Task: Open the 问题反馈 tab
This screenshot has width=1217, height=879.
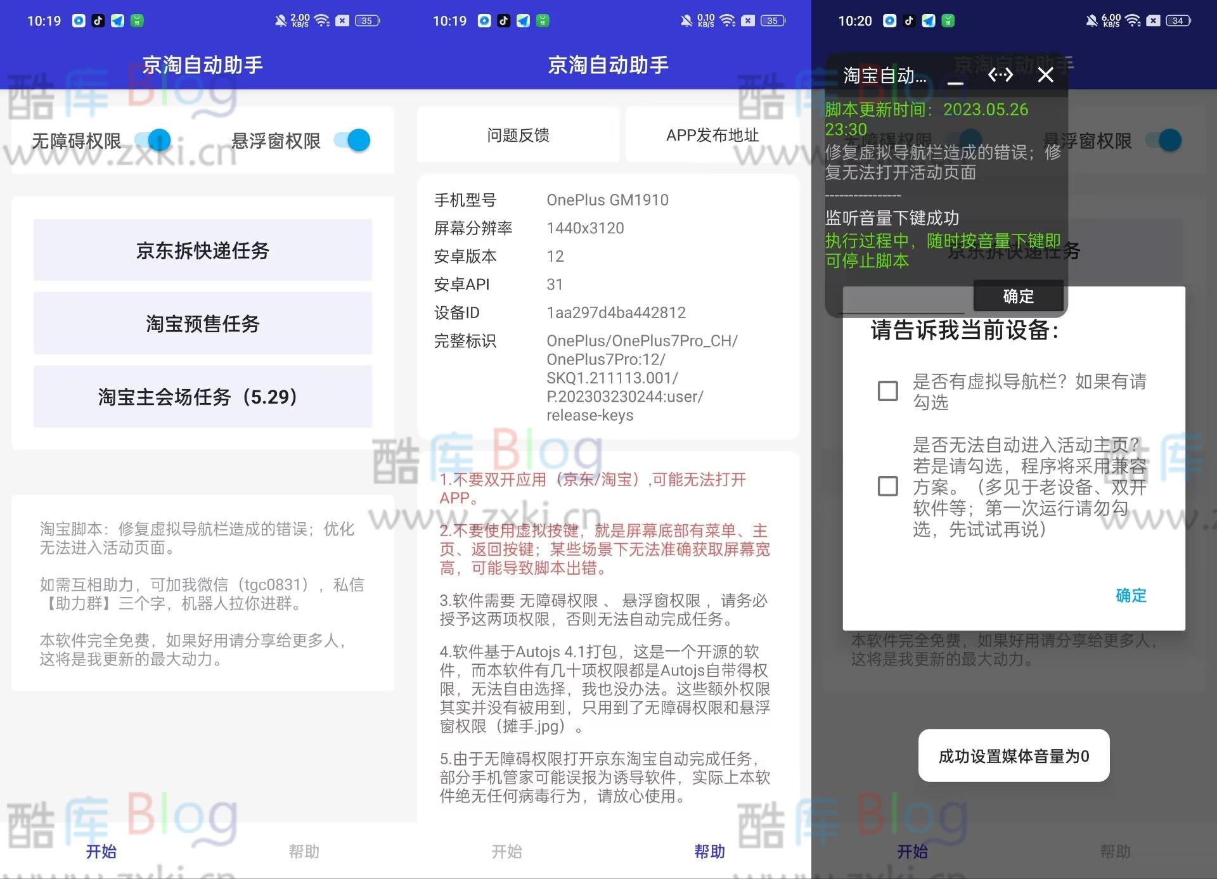Action: 518,134
